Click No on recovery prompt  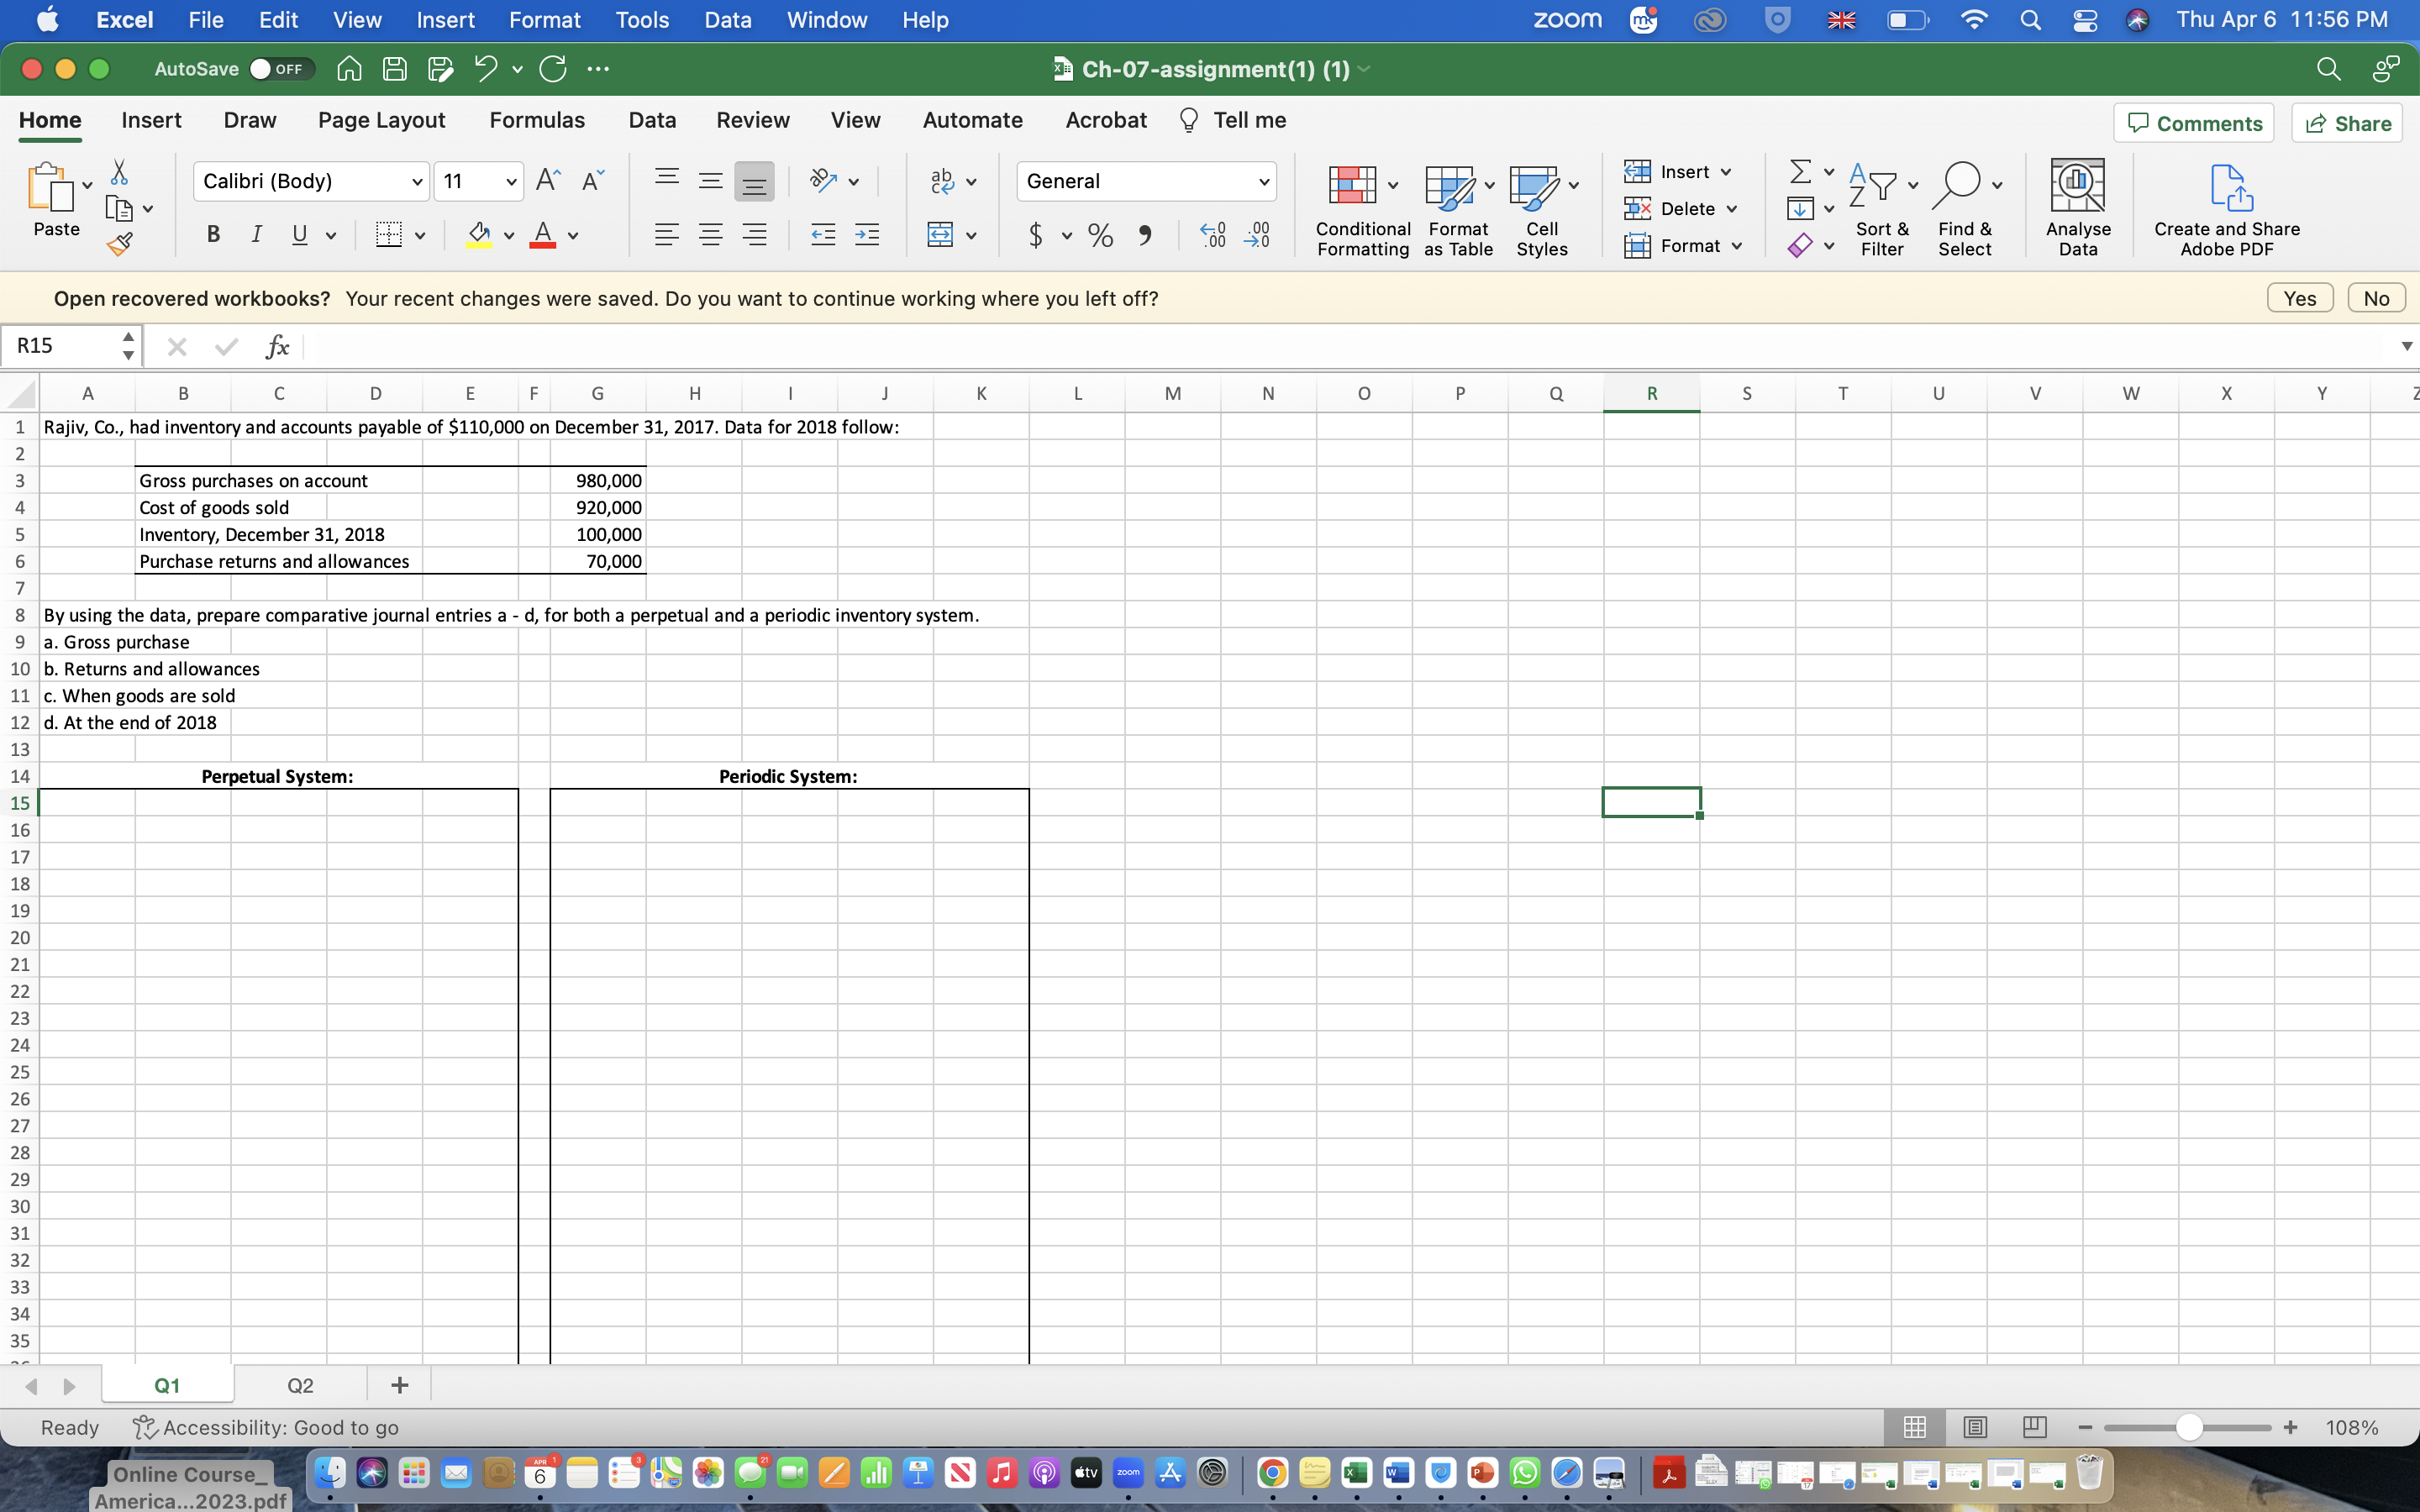click(2375, 297)
